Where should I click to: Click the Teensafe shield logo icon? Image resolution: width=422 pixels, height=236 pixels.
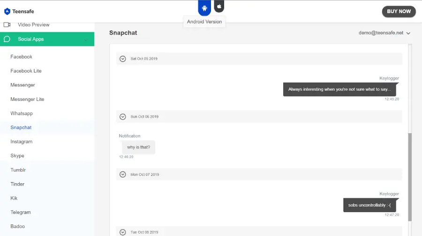pyautogui.click(x=7, y=11)
